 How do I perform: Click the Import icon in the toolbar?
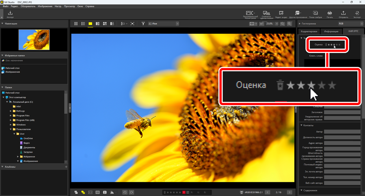(x=10, y=15)
